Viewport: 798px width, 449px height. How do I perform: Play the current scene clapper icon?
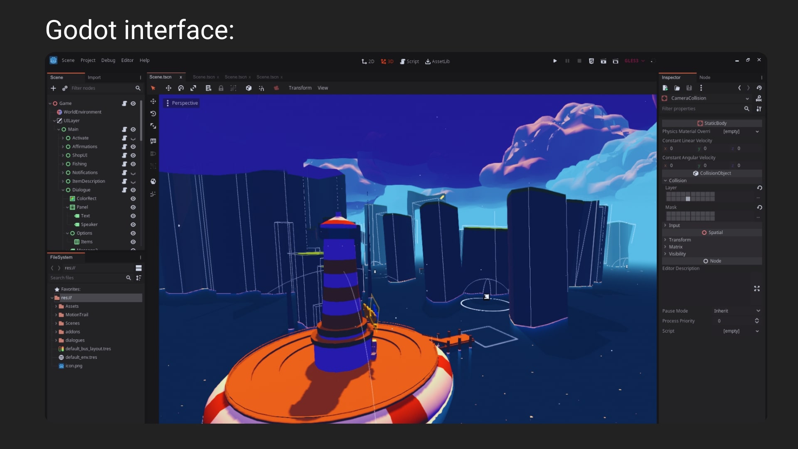coord(603,61)
